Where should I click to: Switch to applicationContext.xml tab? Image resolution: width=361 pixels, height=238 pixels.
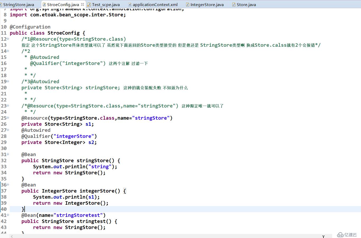coord(155,4)
